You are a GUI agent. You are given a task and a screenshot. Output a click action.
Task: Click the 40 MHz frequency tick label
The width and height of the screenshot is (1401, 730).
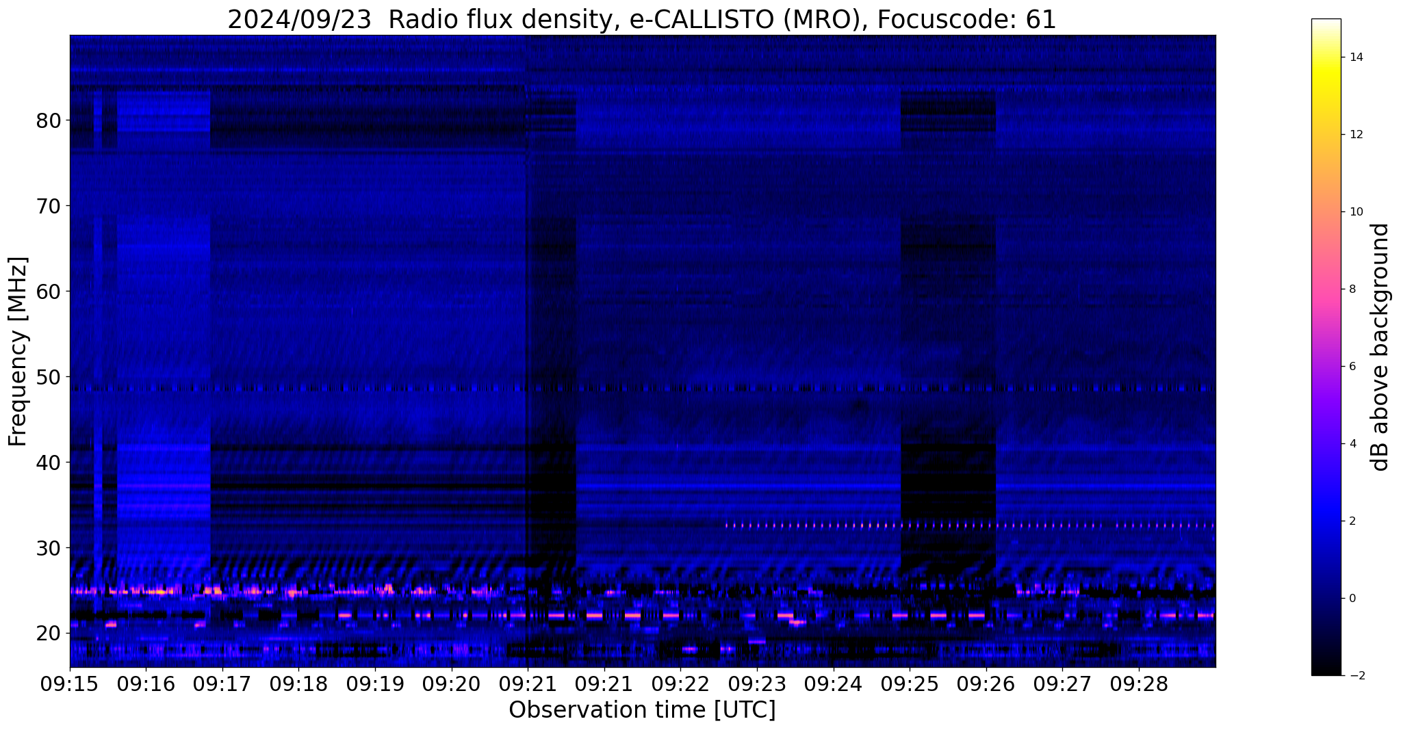pos(49,462)
